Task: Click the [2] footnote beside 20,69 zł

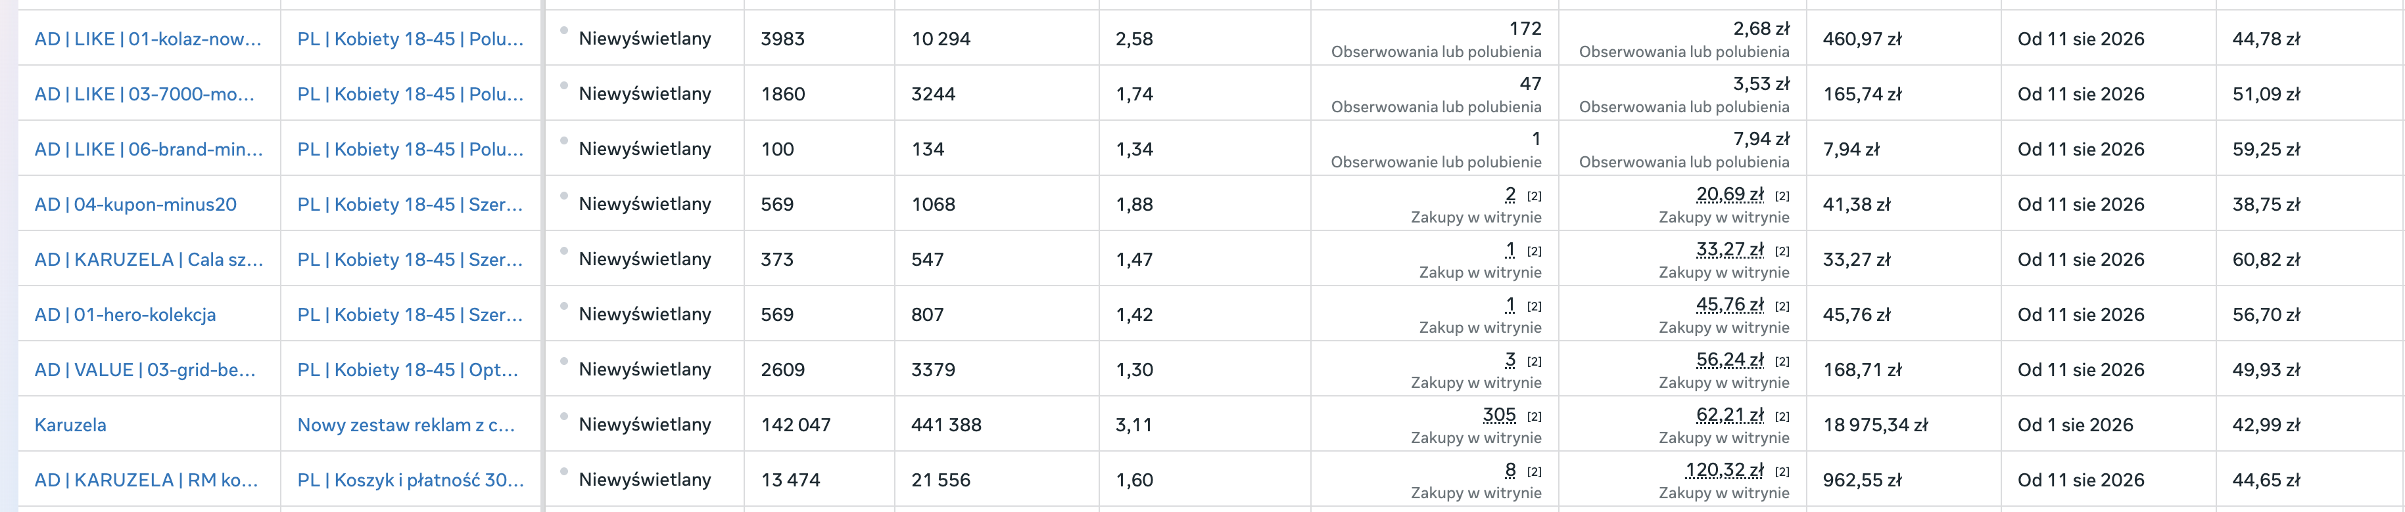Action: pos(1782,197)
